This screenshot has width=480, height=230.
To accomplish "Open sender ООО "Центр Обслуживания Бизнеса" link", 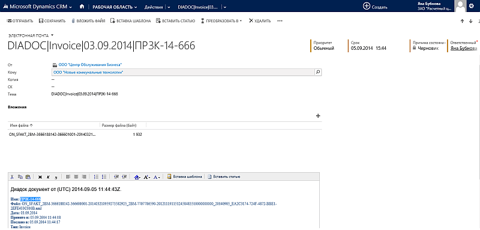I will tap(91, 65).
